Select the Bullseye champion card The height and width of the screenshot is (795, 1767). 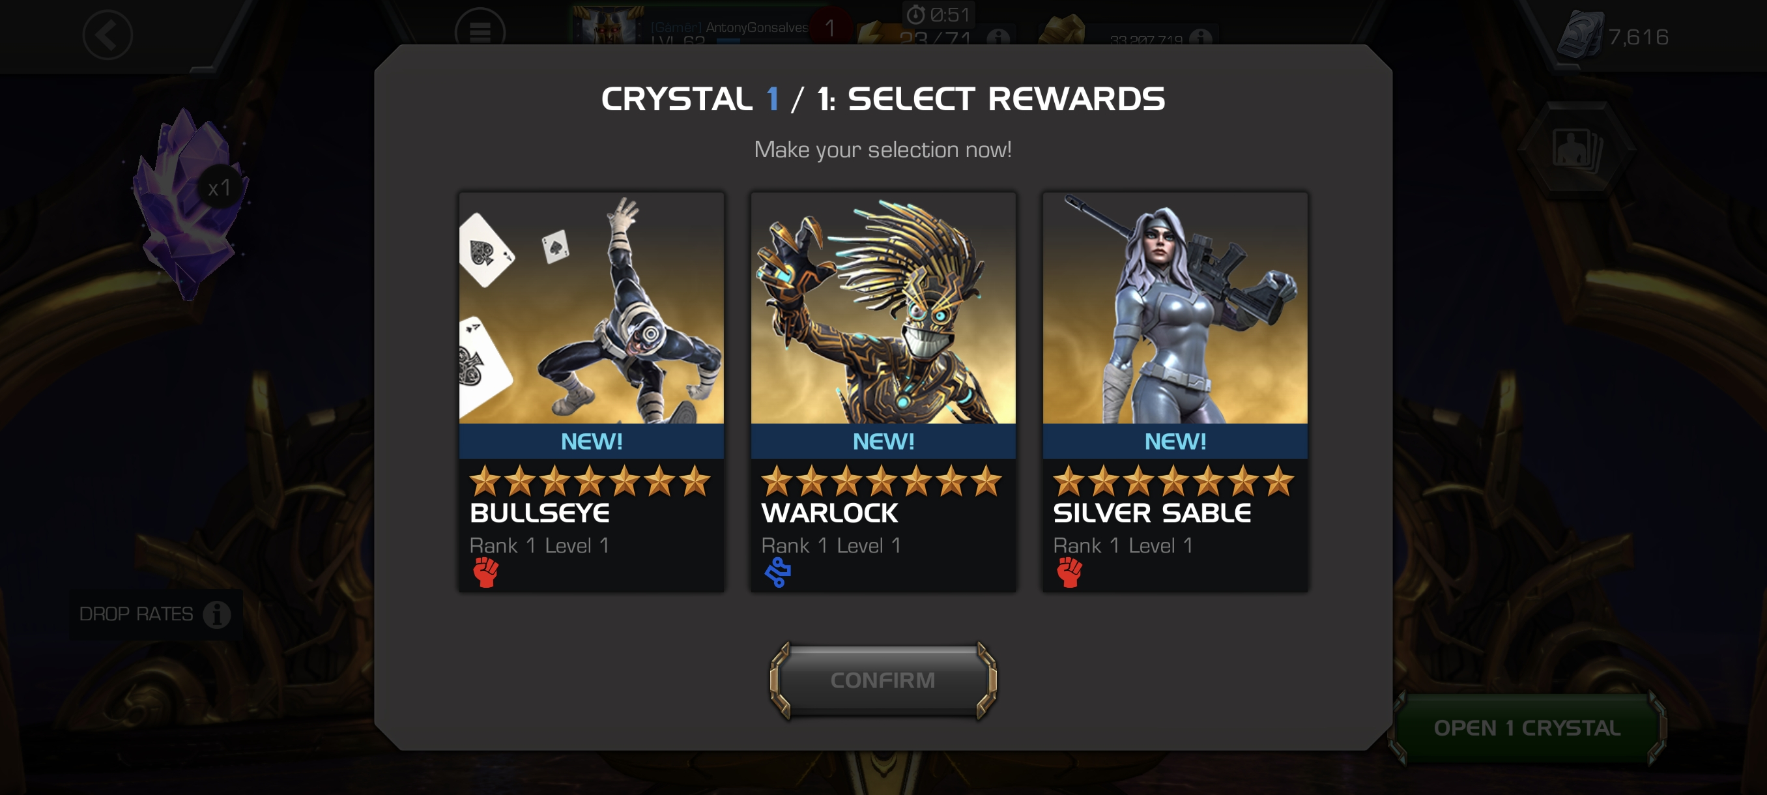[x=592, y=392]
